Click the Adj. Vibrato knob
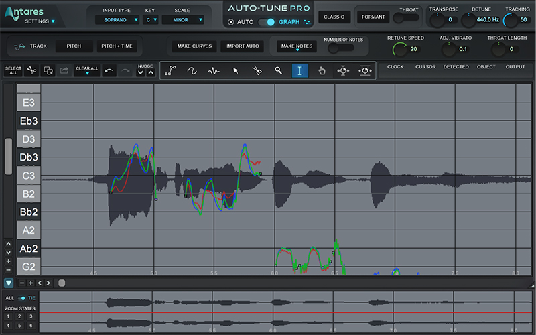 (x=448, y=50)
